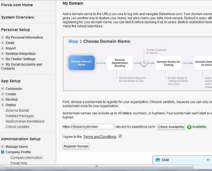Toggle the Terms and Conditions checkbox
Screen dimensions: 212x171
click(120, 136)
